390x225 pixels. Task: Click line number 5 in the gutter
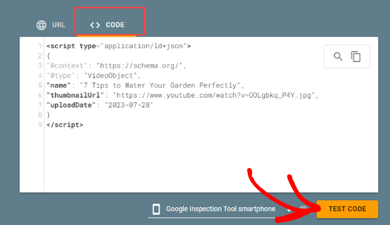[40, 86]
